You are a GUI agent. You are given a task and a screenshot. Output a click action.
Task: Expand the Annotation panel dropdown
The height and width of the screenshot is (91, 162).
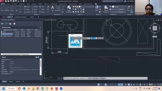[x=58, y=15]
